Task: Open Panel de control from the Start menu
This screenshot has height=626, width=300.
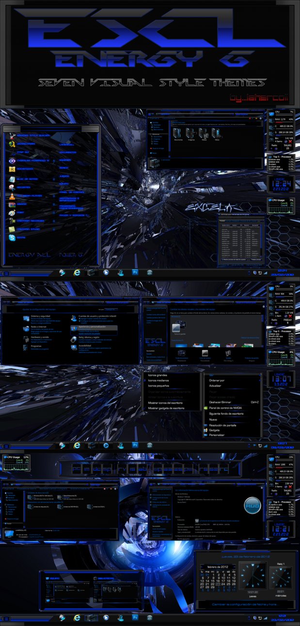Action: pyautogui.click(x=72, y=192)
